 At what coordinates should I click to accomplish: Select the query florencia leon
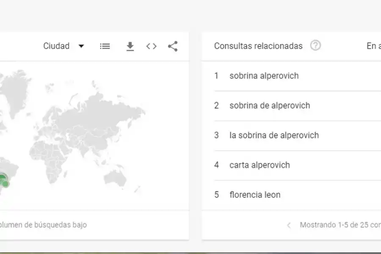pos(255,195)
